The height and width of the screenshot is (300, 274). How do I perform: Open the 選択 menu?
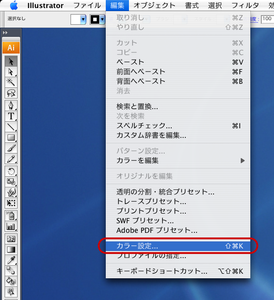(215, 6)
